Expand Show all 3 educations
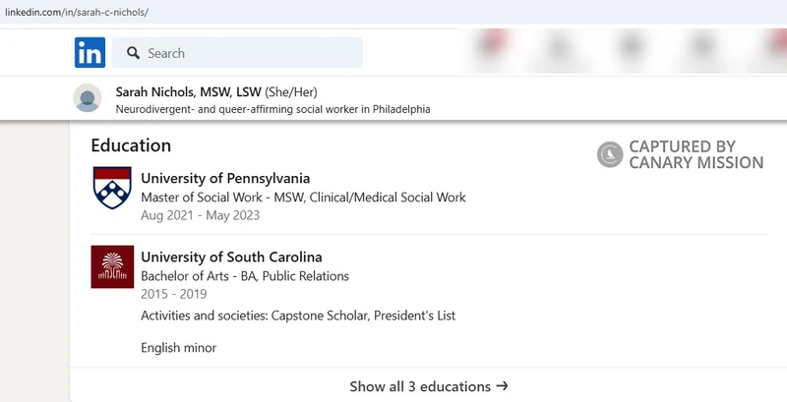Viewport: 787px width, 402px height. pyautogui.click(x=420, y=386)
